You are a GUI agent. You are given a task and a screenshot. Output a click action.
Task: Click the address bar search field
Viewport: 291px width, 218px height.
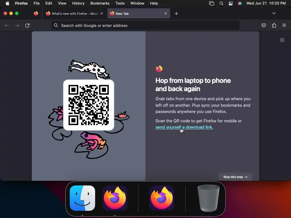[145, 25]
